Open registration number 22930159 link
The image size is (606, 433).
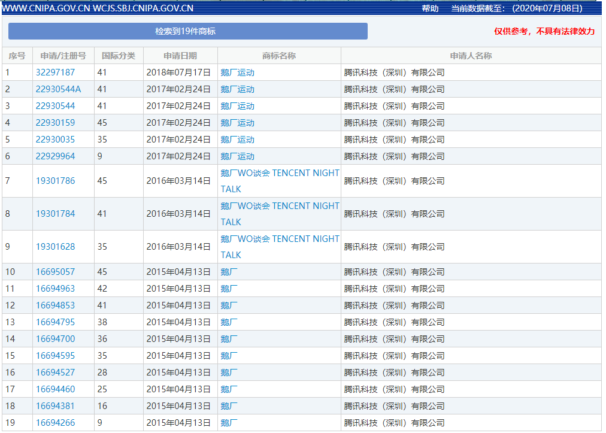pos(55,123)
